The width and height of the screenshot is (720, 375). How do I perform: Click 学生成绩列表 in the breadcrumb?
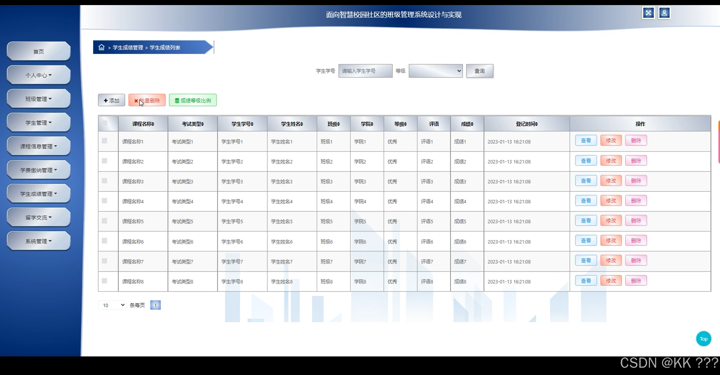click(165, 48)
